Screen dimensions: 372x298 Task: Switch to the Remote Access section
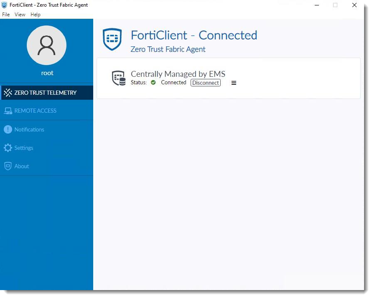pyautogui.click(x=36, y=111)
